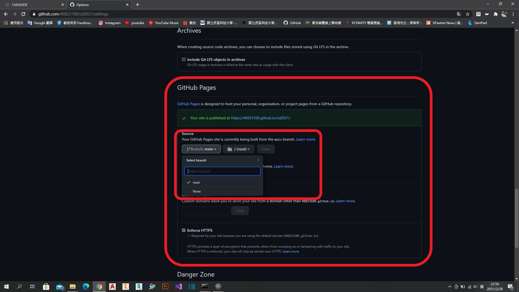Open the GitHub Pages documentation link

pos(188,104)
